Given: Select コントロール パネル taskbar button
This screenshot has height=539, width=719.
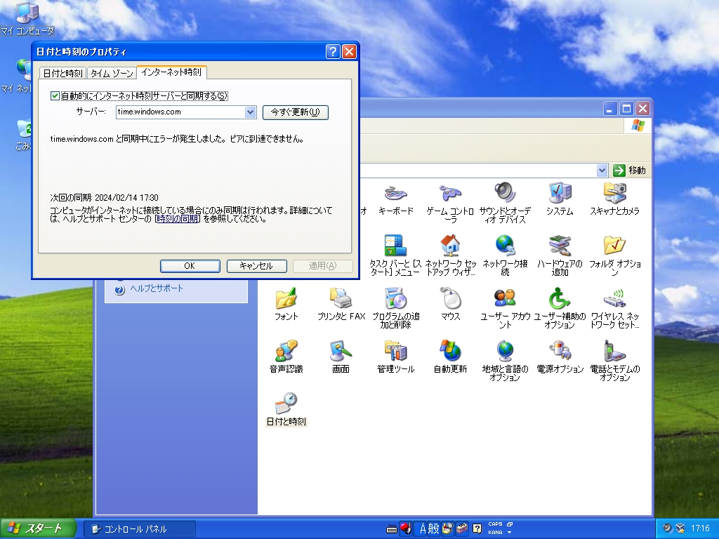Looking at the screenshot, I should pyautogui.click(x=140, y=529).
